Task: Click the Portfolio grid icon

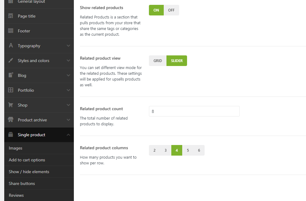Action: tap(11, 90)
